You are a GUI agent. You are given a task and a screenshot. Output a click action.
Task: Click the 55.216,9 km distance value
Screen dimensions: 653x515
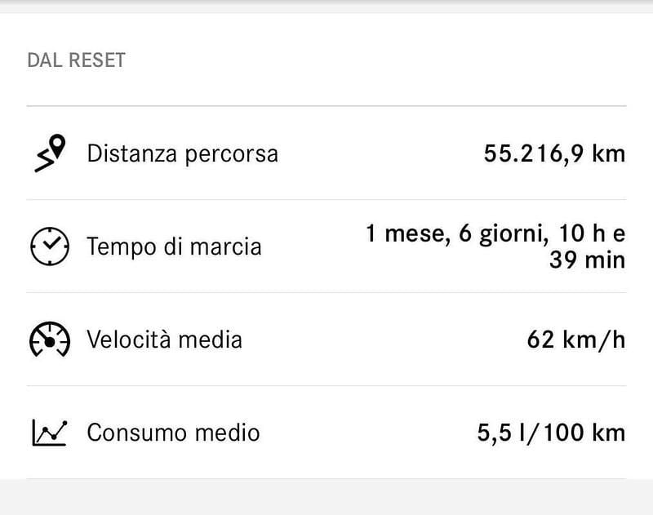[x=554, y=153]
